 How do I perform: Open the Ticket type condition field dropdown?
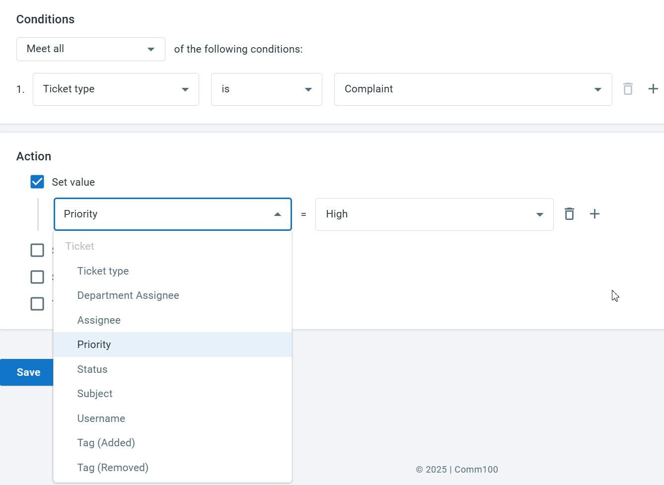pos(116,89)
